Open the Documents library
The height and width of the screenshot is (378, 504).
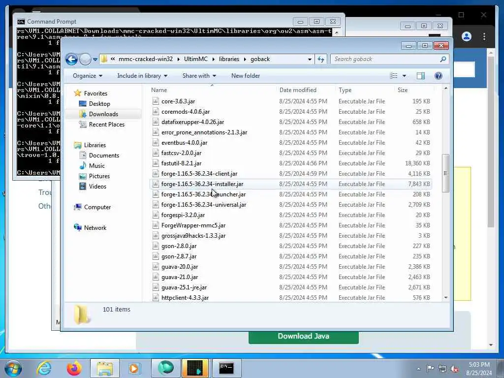(104, 156)
